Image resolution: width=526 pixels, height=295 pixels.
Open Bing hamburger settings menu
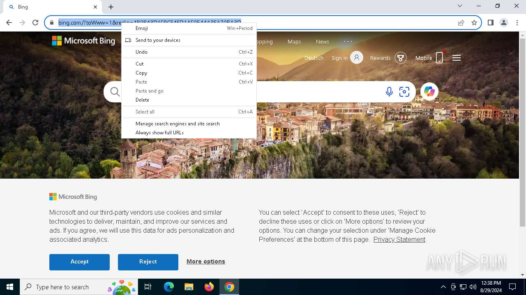[x=457, y=58]
